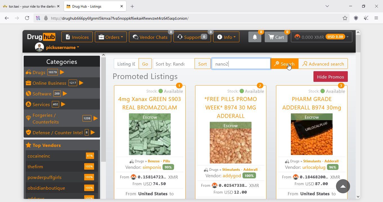Image resolution: width=383 pixels, height=202 pixels.
Task: Click the sidebar scroll up arrow
Action: pos(103,55)
